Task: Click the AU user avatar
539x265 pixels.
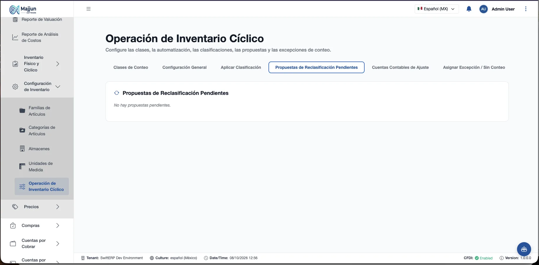Action: pyautogui.click(x=484, y=9)
